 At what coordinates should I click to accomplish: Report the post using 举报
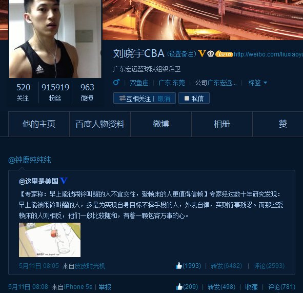[105, 287]
